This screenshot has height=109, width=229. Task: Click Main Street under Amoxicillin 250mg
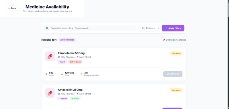(85, 94)
